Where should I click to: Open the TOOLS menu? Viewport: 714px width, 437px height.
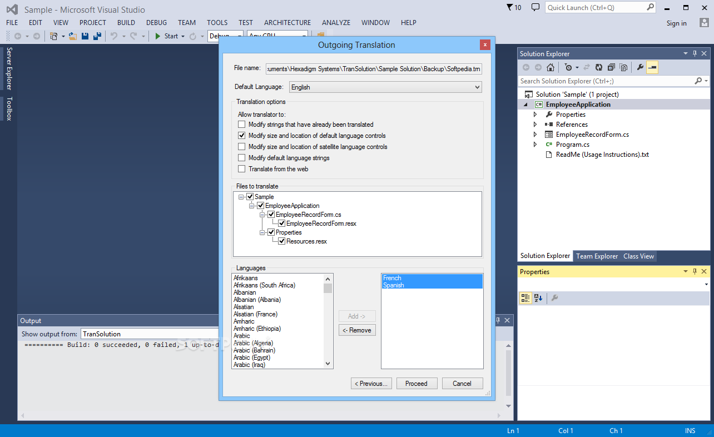(x=217, y=23)
